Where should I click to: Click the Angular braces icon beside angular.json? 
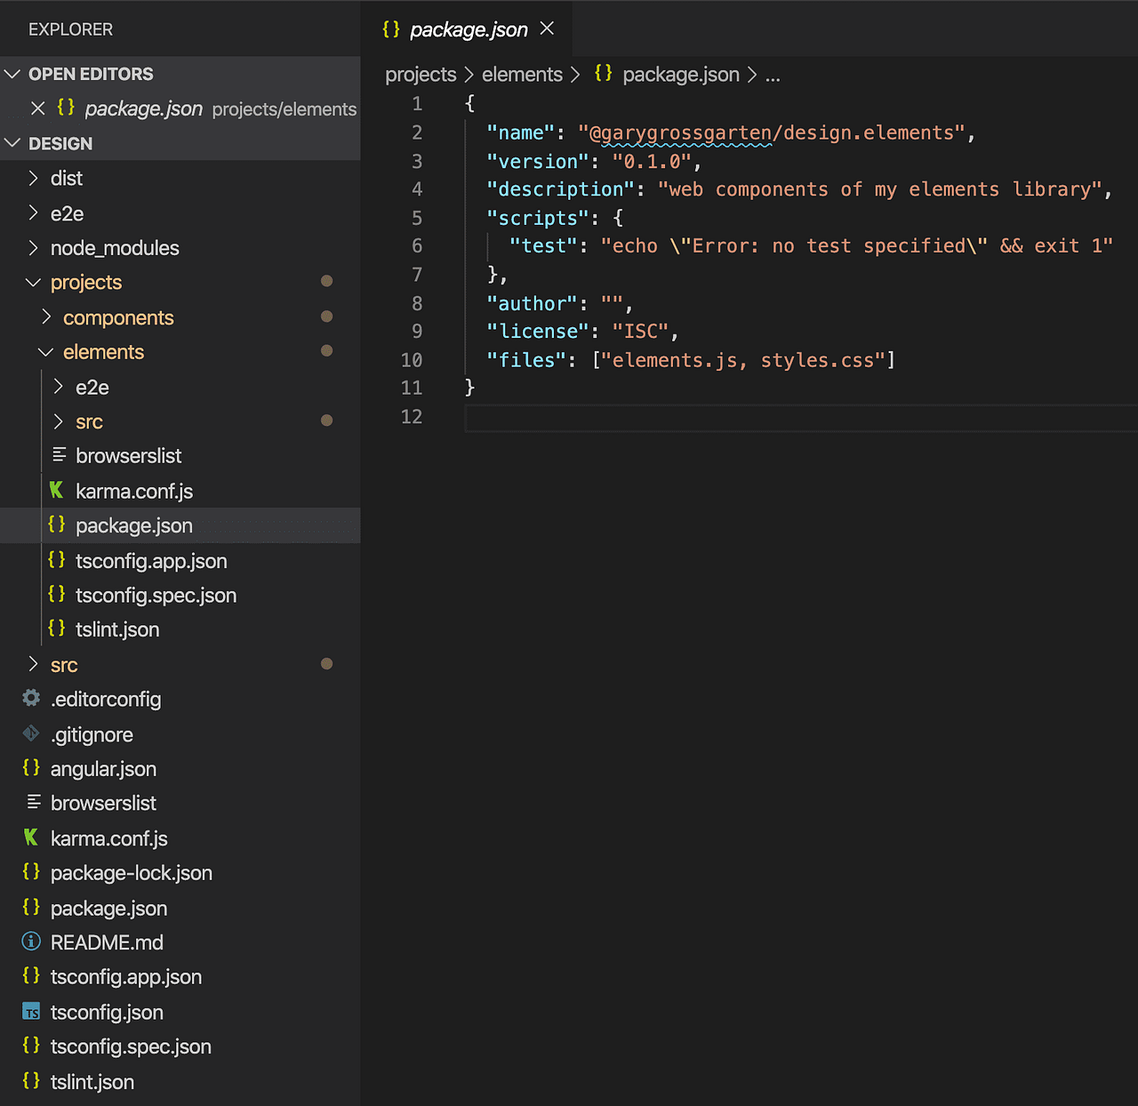point(31,768)
